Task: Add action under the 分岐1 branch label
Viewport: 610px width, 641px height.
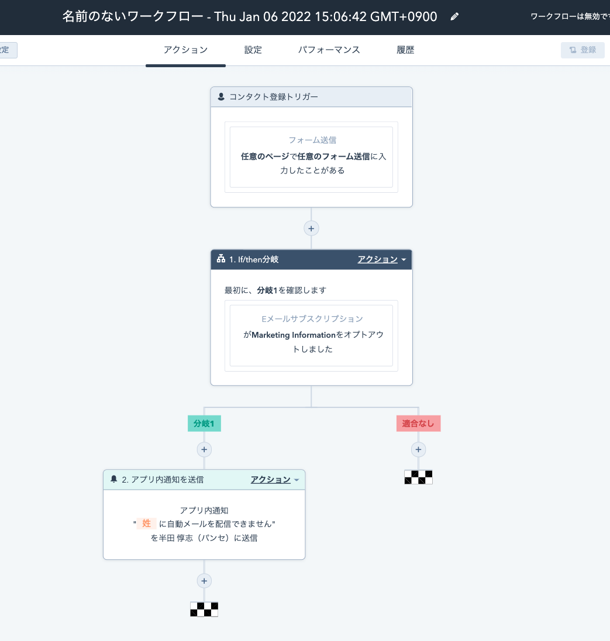Action: pyautogui.click(x=204, y=449)
